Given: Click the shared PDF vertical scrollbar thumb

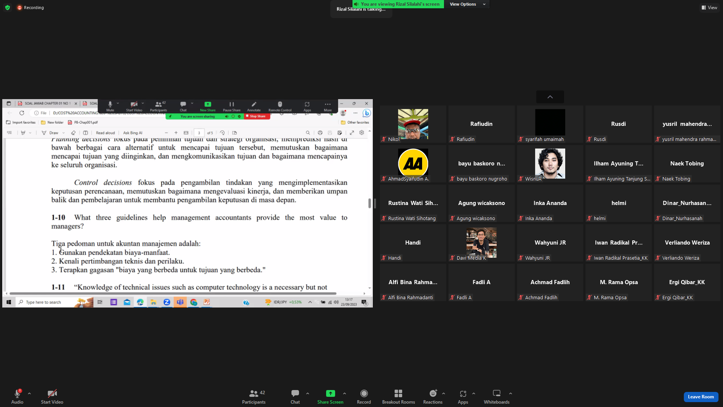Looking at the screenshot, I should [370, 203].
